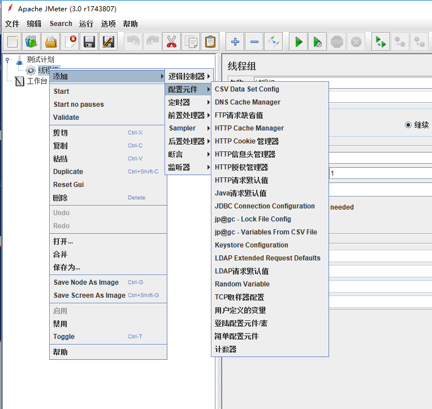Select HTTP Cache Manager entry
The height and width of the screenshot is (409, 432).
pos(270,128)
